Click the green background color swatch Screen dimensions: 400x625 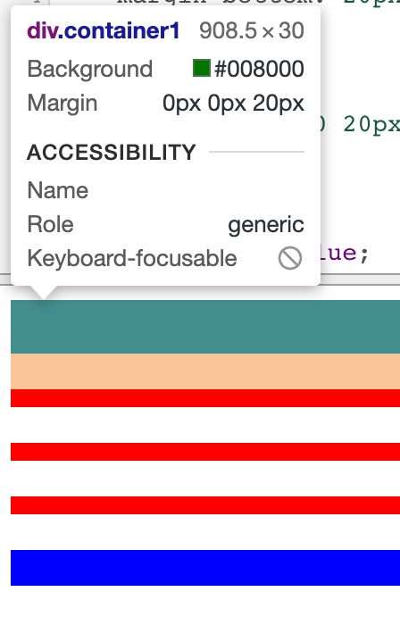point(202,68)
